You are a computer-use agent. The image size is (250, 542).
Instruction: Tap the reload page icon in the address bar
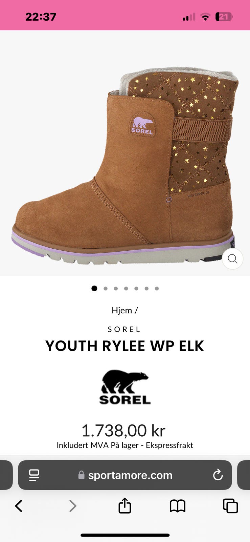pos(218,475)
